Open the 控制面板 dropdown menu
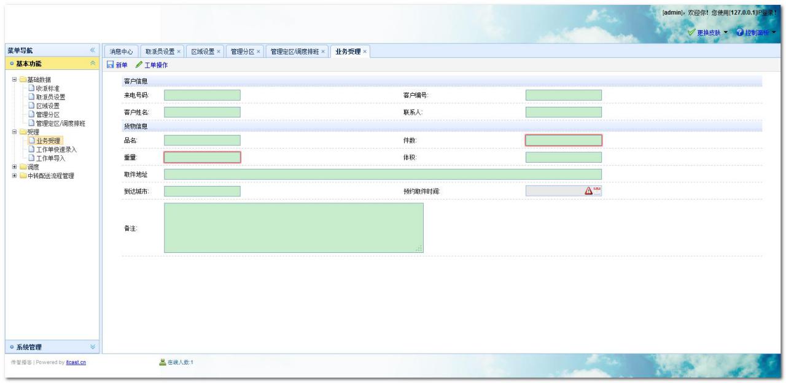This screenshot has height=383, width=786. point(760,32)
